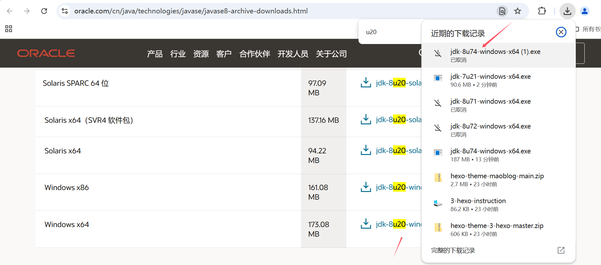View site information icon in address bar
Screen dimensions: 601x265
coord(65,11)
